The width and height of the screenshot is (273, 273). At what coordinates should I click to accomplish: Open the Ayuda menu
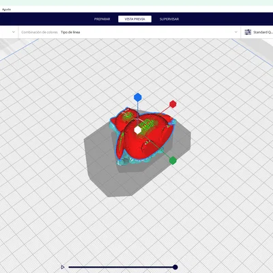6,10
